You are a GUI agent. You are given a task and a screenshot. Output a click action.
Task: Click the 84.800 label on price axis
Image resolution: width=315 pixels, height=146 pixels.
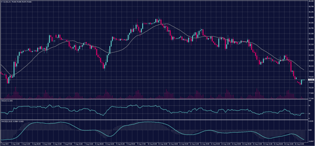click(x=310, y=18)
